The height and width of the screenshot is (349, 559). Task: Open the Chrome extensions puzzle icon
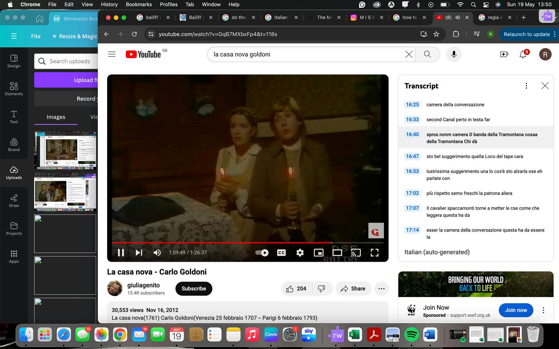pyautogui.click(x=456, y=34)
